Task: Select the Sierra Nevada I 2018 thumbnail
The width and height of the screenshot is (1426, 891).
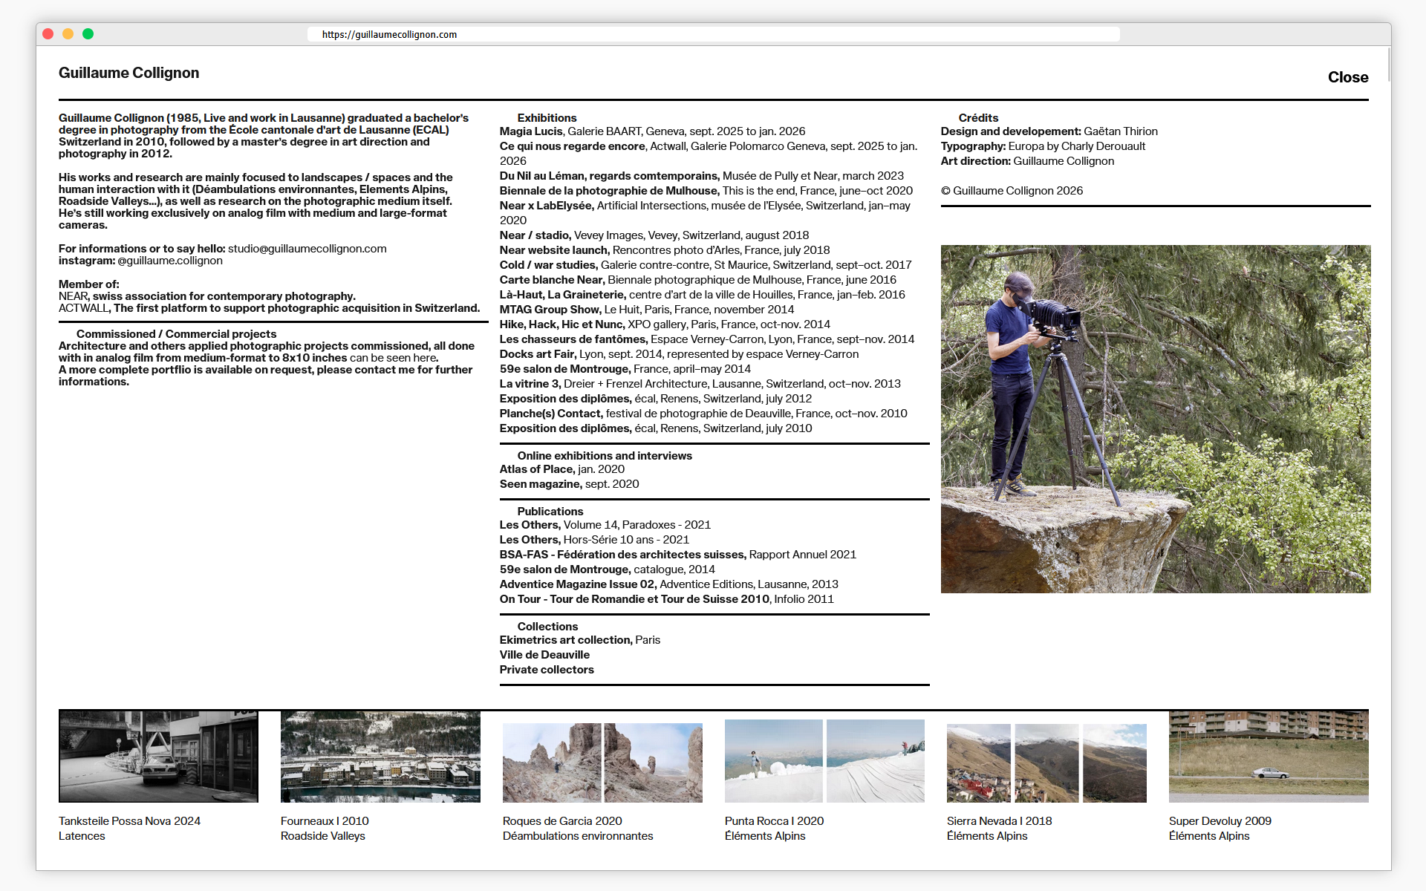Action: 1046,763
